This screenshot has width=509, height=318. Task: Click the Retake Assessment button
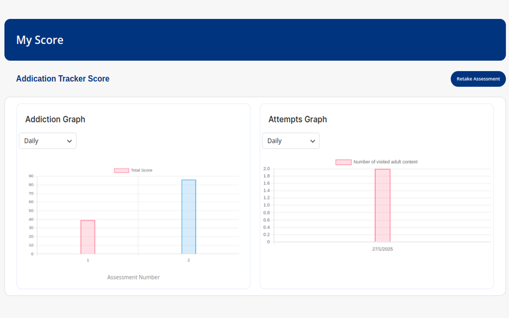(x=478, y=79)
